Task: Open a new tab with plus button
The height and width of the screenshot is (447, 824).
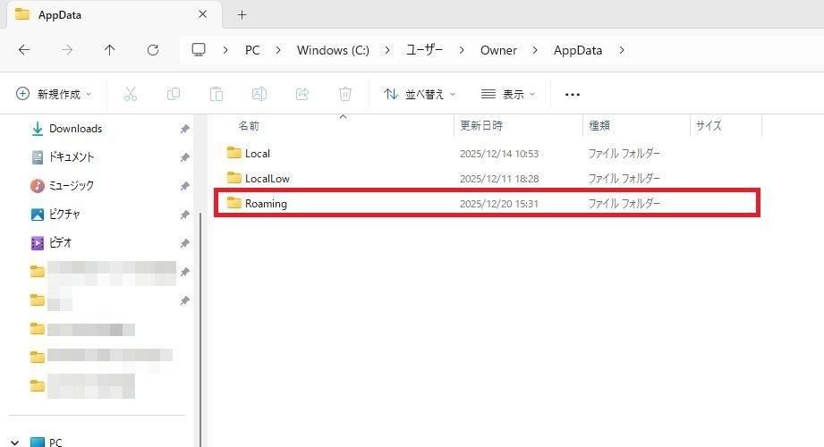Action: 242,15
